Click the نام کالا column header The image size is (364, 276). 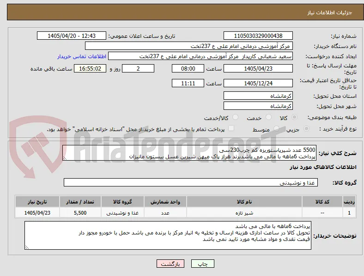244,202
